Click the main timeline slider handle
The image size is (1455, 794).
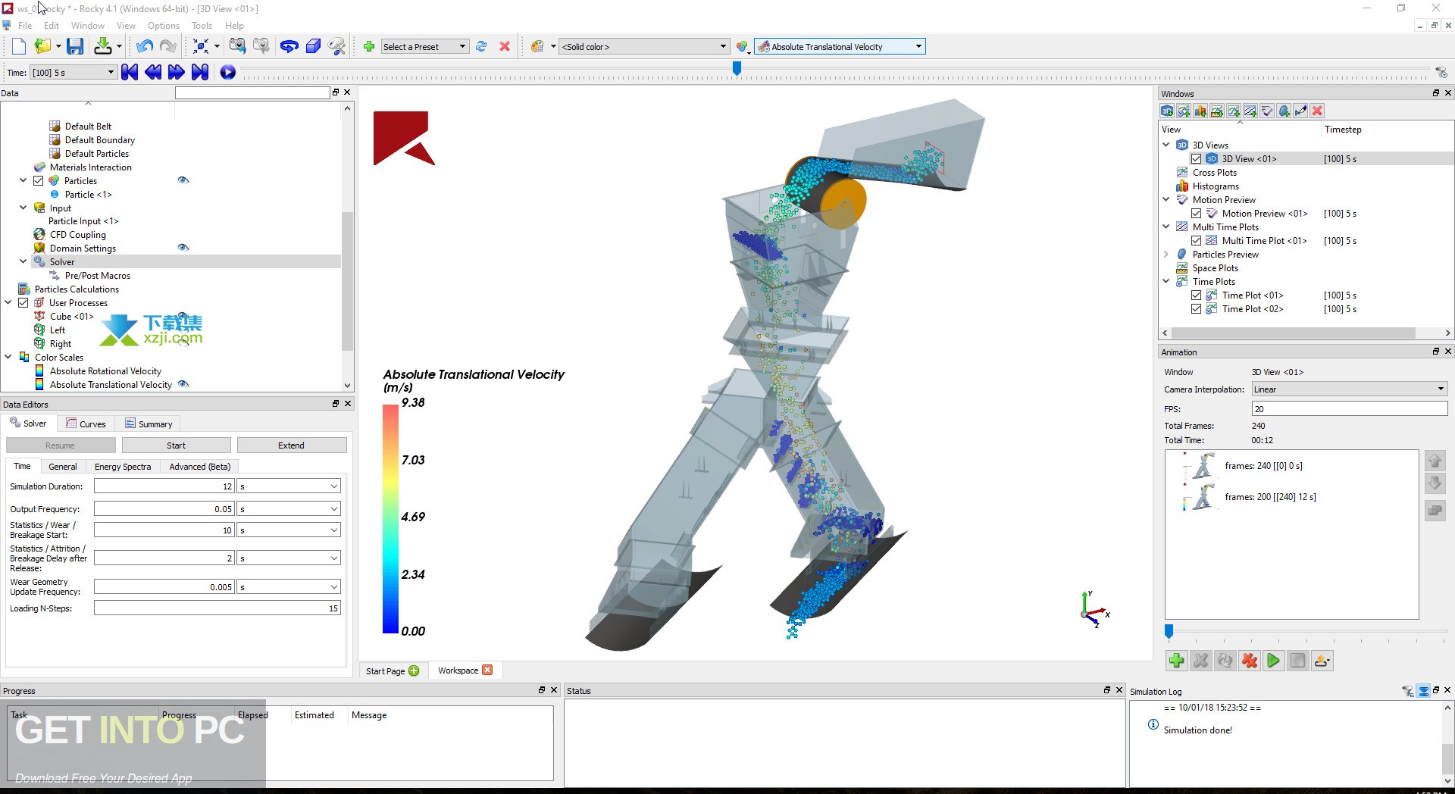pyautogui.click(x=737, y=69)
